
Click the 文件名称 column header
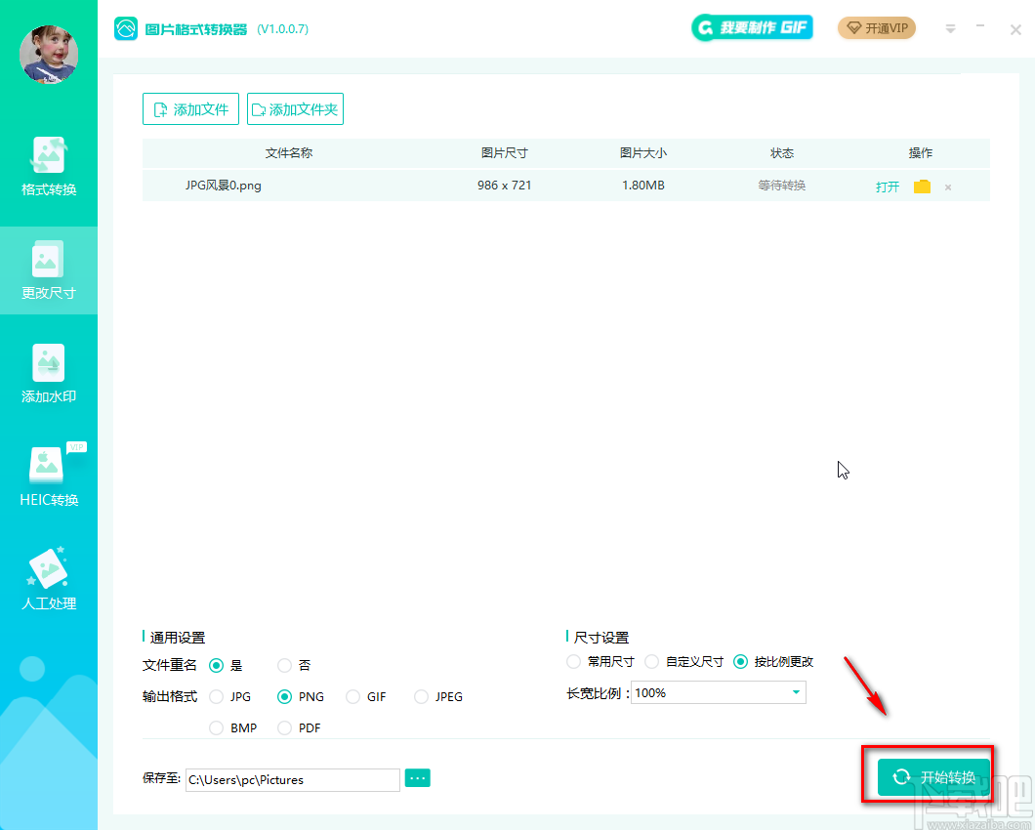[x=288, y=153]
